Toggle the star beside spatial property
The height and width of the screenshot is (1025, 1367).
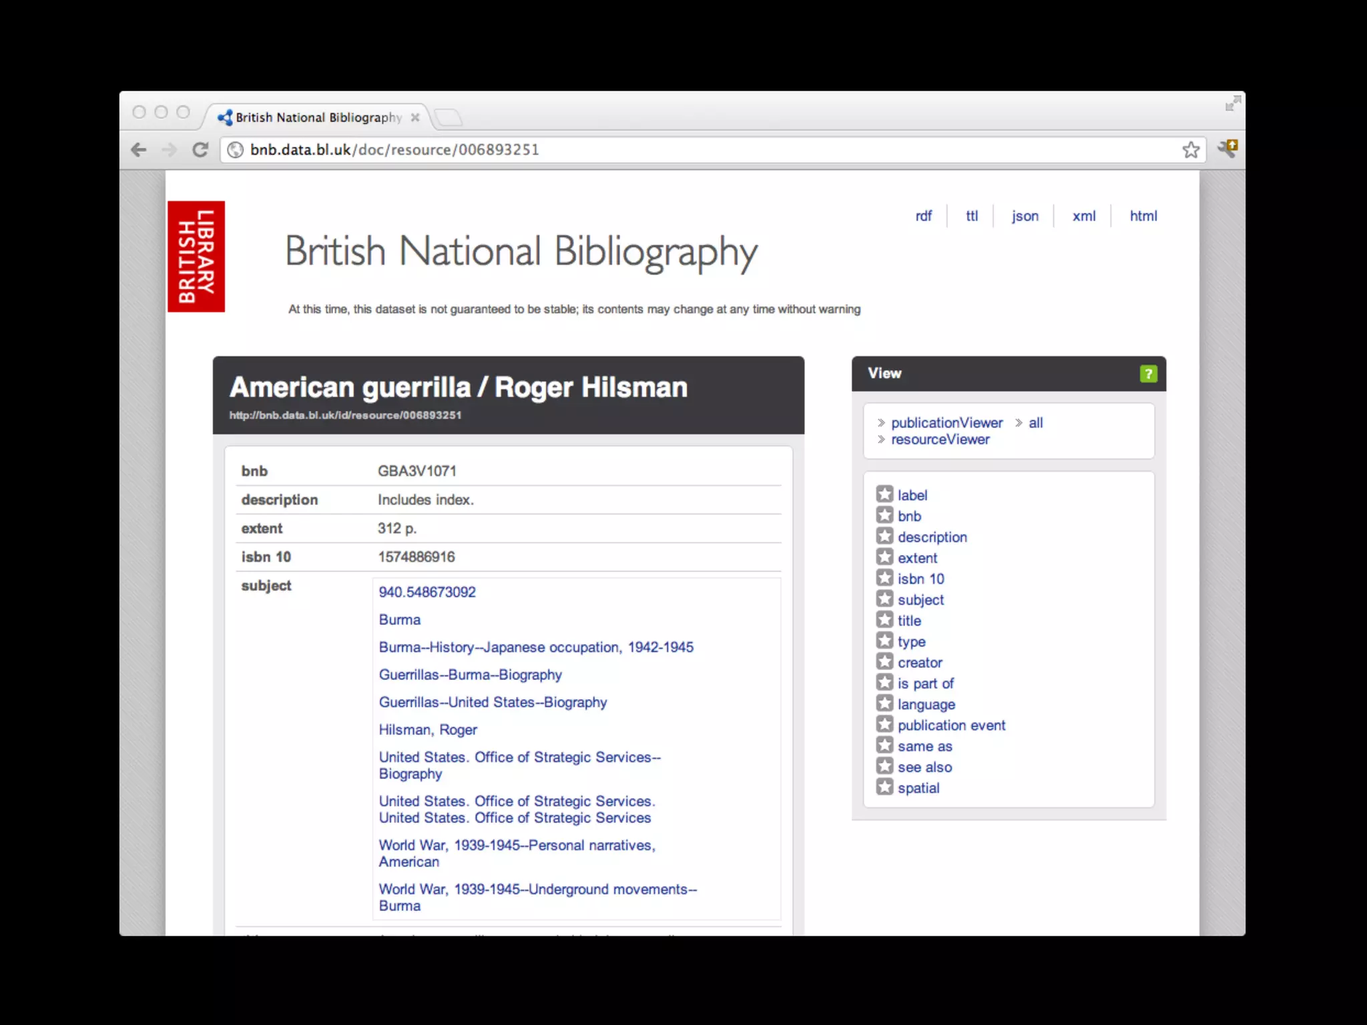[884, 787]
